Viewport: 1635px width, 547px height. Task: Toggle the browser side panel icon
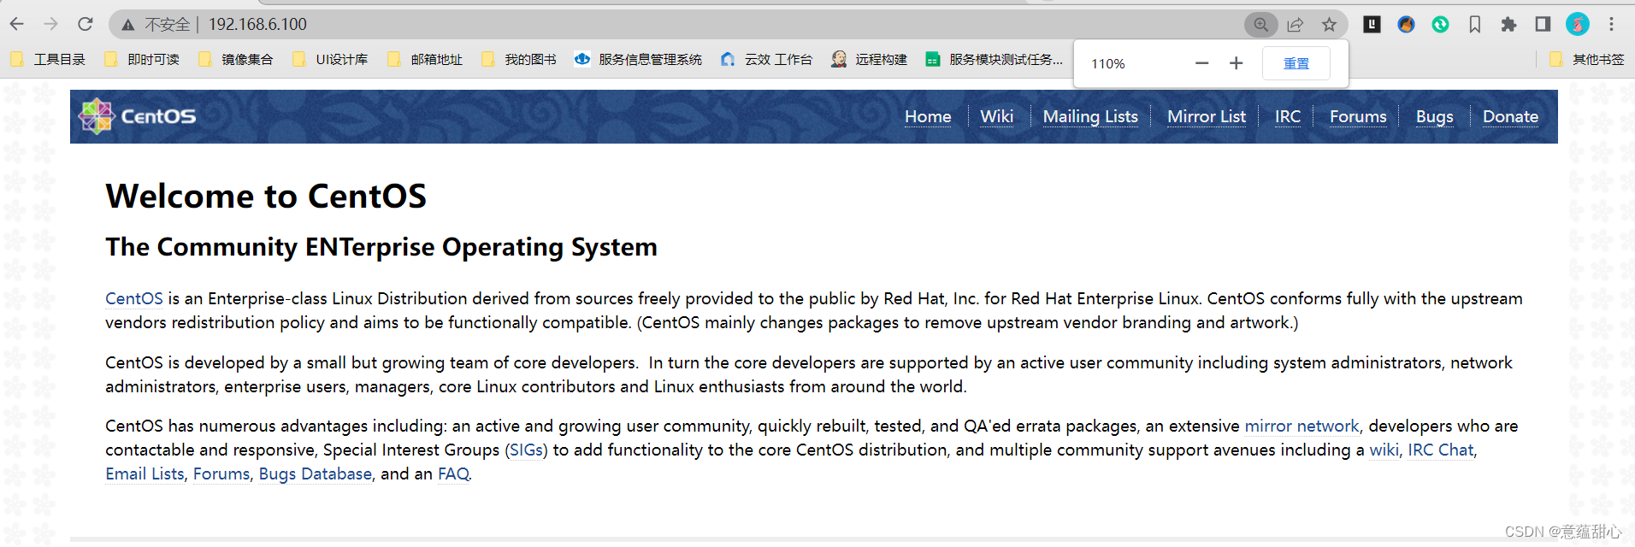pos(1543,24)
